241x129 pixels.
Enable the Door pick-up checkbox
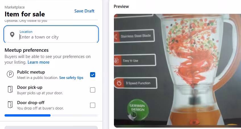93,90
